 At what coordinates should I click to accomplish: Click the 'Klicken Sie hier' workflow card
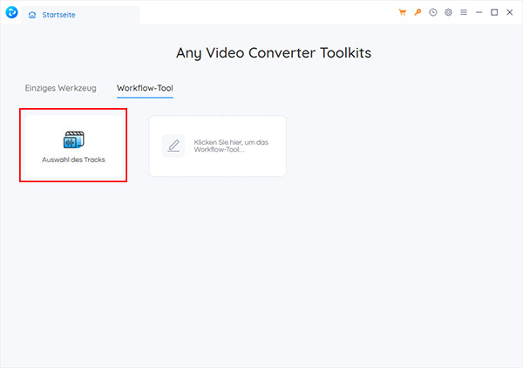[217, 146]
